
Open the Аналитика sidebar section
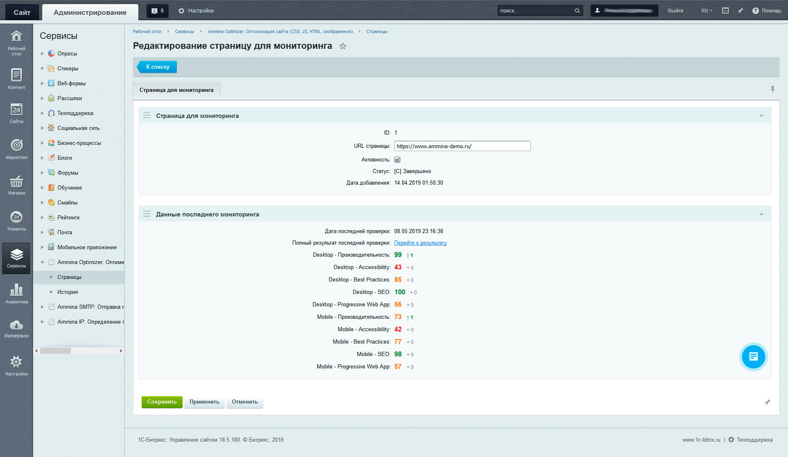(x=16, y=294)
